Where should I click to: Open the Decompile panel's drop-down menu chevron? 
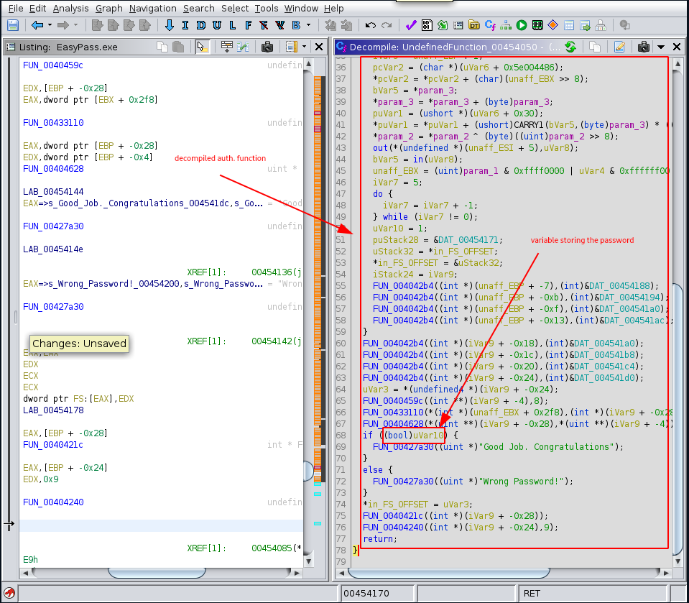click(661, 47)
